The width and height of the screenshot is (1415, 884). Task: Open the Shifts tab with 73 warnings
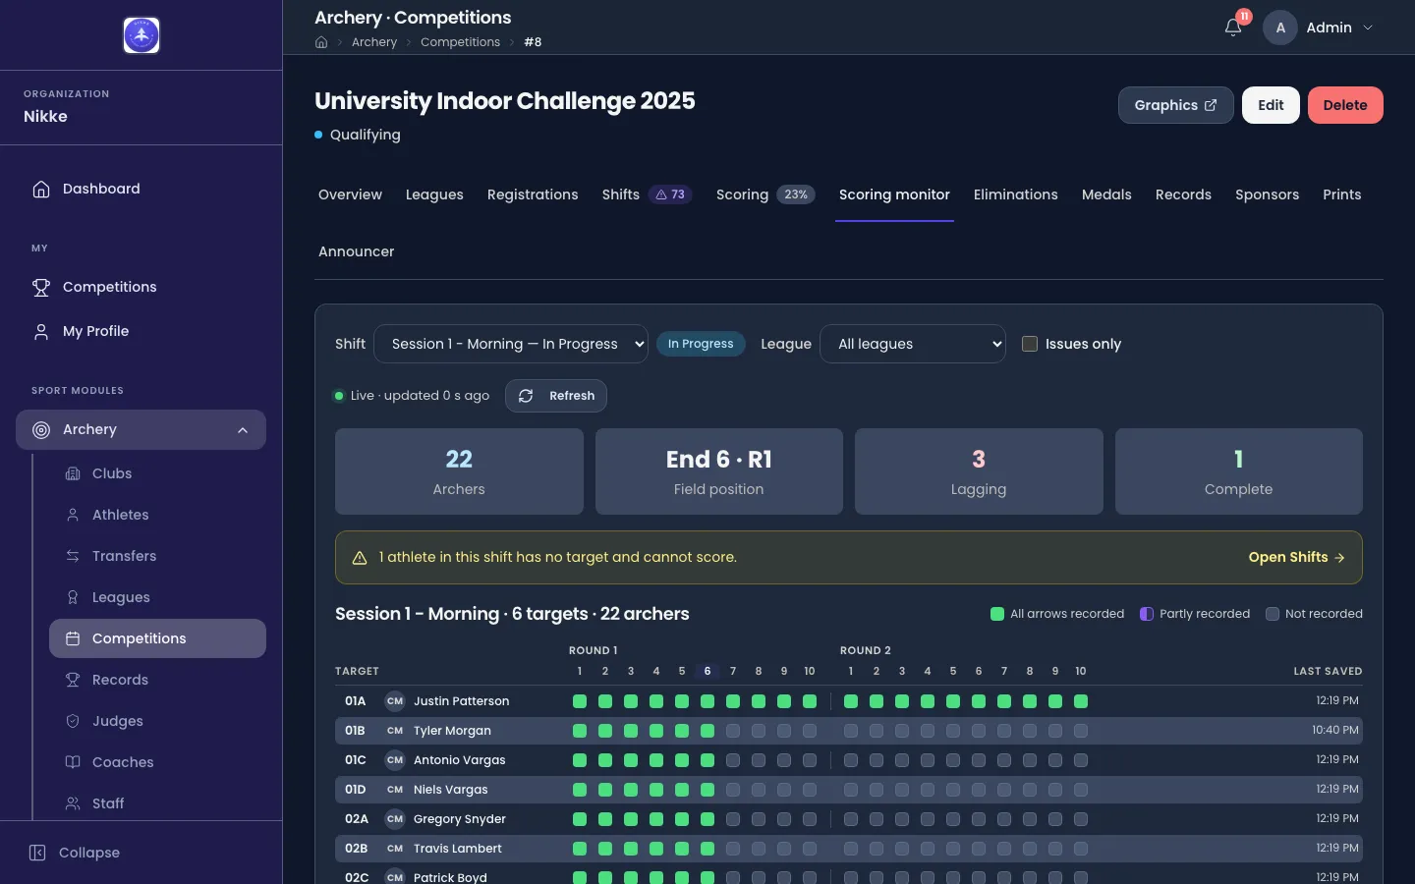click(648, 194)
